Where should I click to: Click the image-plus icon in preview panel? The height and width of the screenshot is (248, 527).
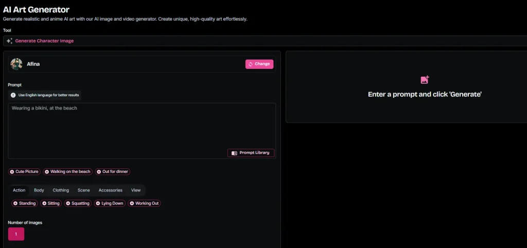[425, 80]
